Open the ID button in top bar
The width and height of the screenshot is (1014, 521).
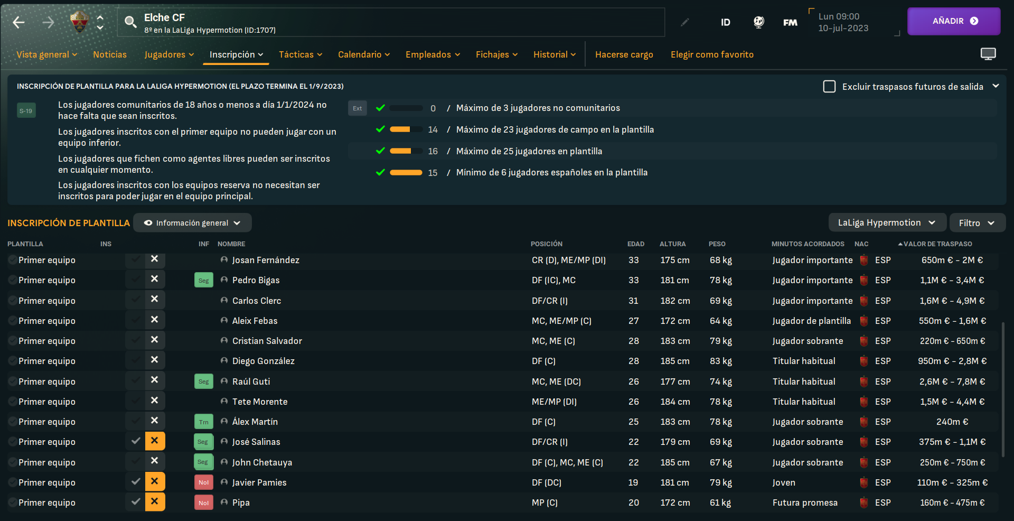pyautogui.click(x=726, y=22)
